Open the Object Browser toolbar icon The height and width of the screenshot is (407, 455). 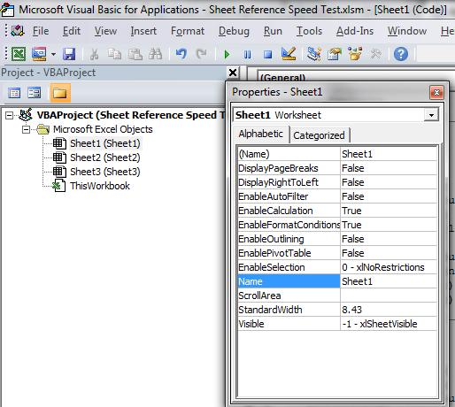pos(355,54)
